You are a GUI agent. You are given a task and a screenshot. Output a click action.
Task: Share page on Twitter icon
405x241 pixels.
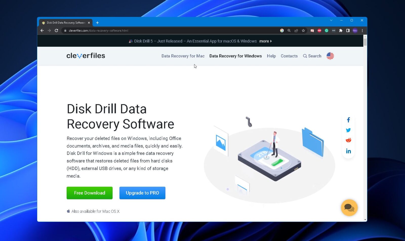(348, 130)
